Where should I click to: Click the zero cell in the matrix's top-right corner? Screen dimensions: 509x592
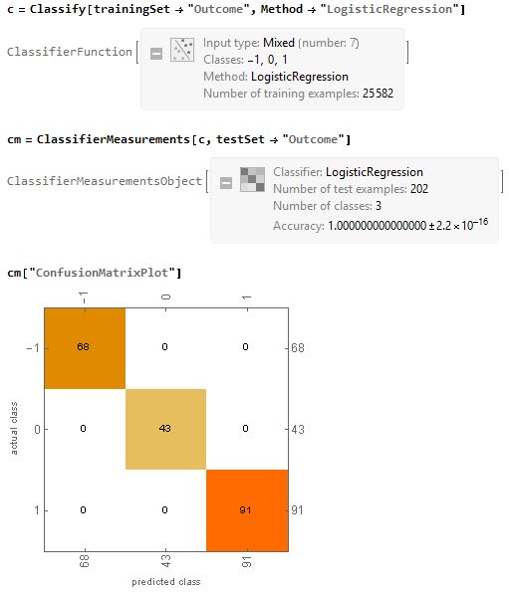[x=246, y=346]
